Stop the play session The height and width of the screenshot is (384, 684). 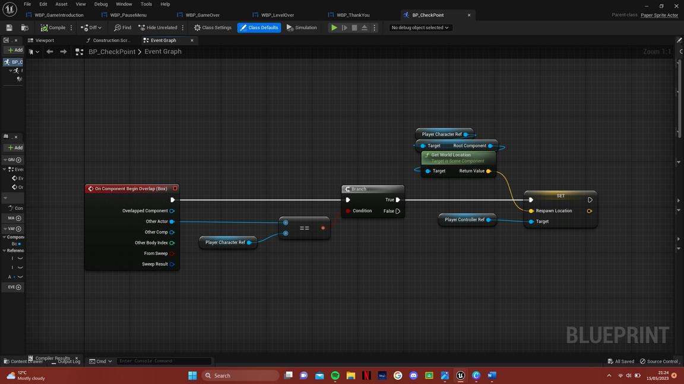pyautogui.click(x=354, y=27)
